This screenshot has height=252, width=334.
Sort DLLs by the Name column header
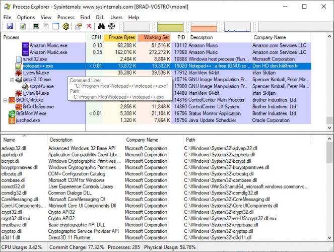tap(24, 140)
